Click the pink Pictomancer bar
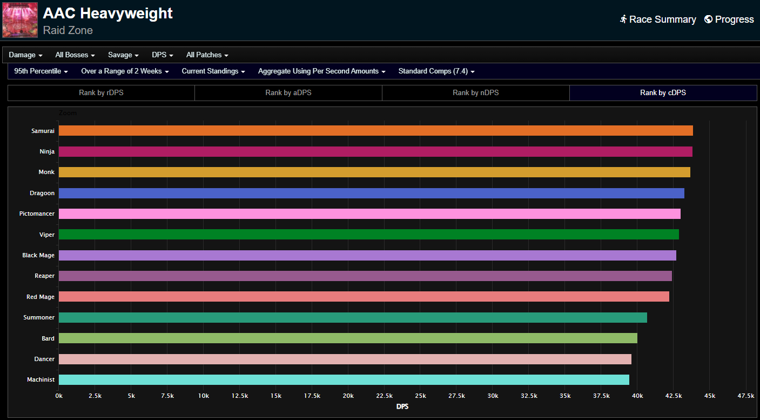Screen dimensions: 760x420 pos(369,214)
